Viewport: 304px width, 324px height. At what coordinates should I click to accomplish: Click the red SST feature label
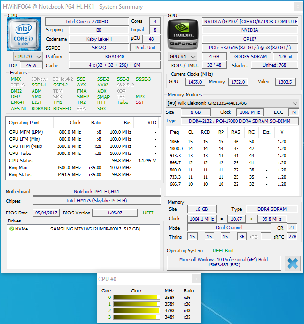[x=140, y=102]
